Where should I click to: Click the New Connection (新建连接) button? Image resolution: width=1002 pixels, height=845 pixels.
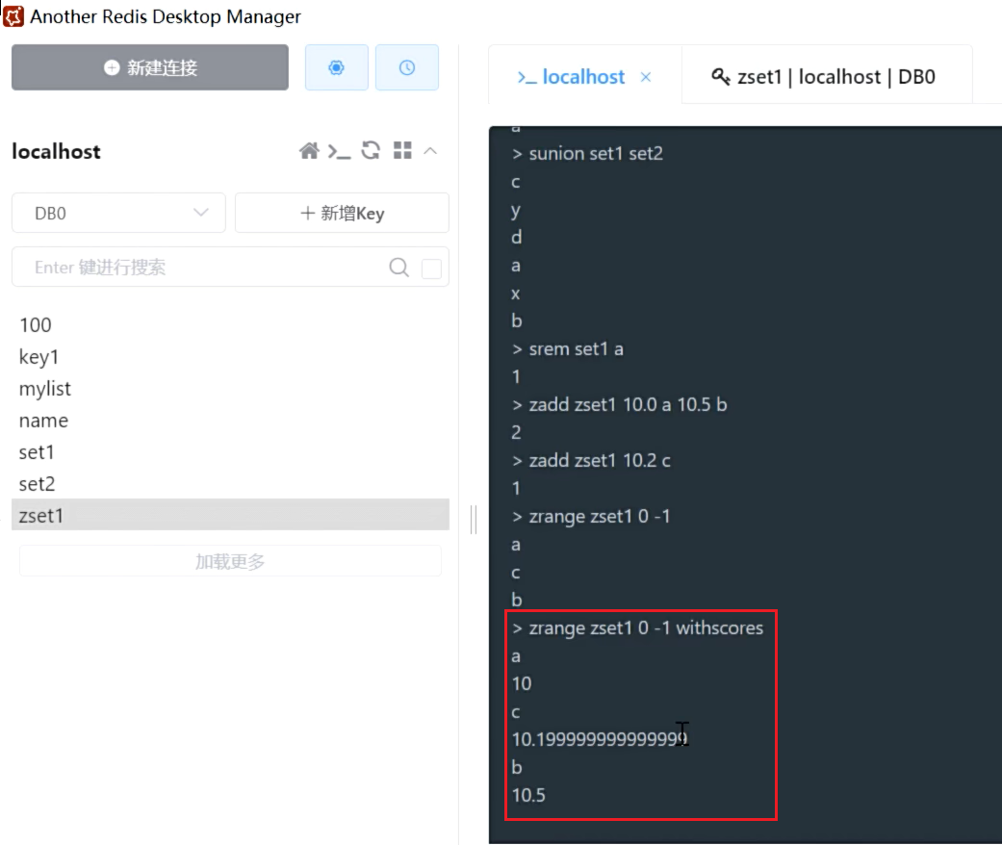149,67
